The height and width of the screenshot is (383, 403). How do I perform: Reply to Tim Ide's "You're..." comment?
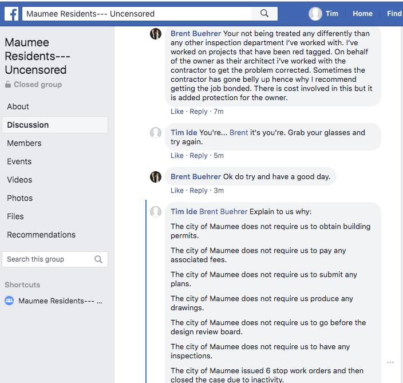pos(199,156)
